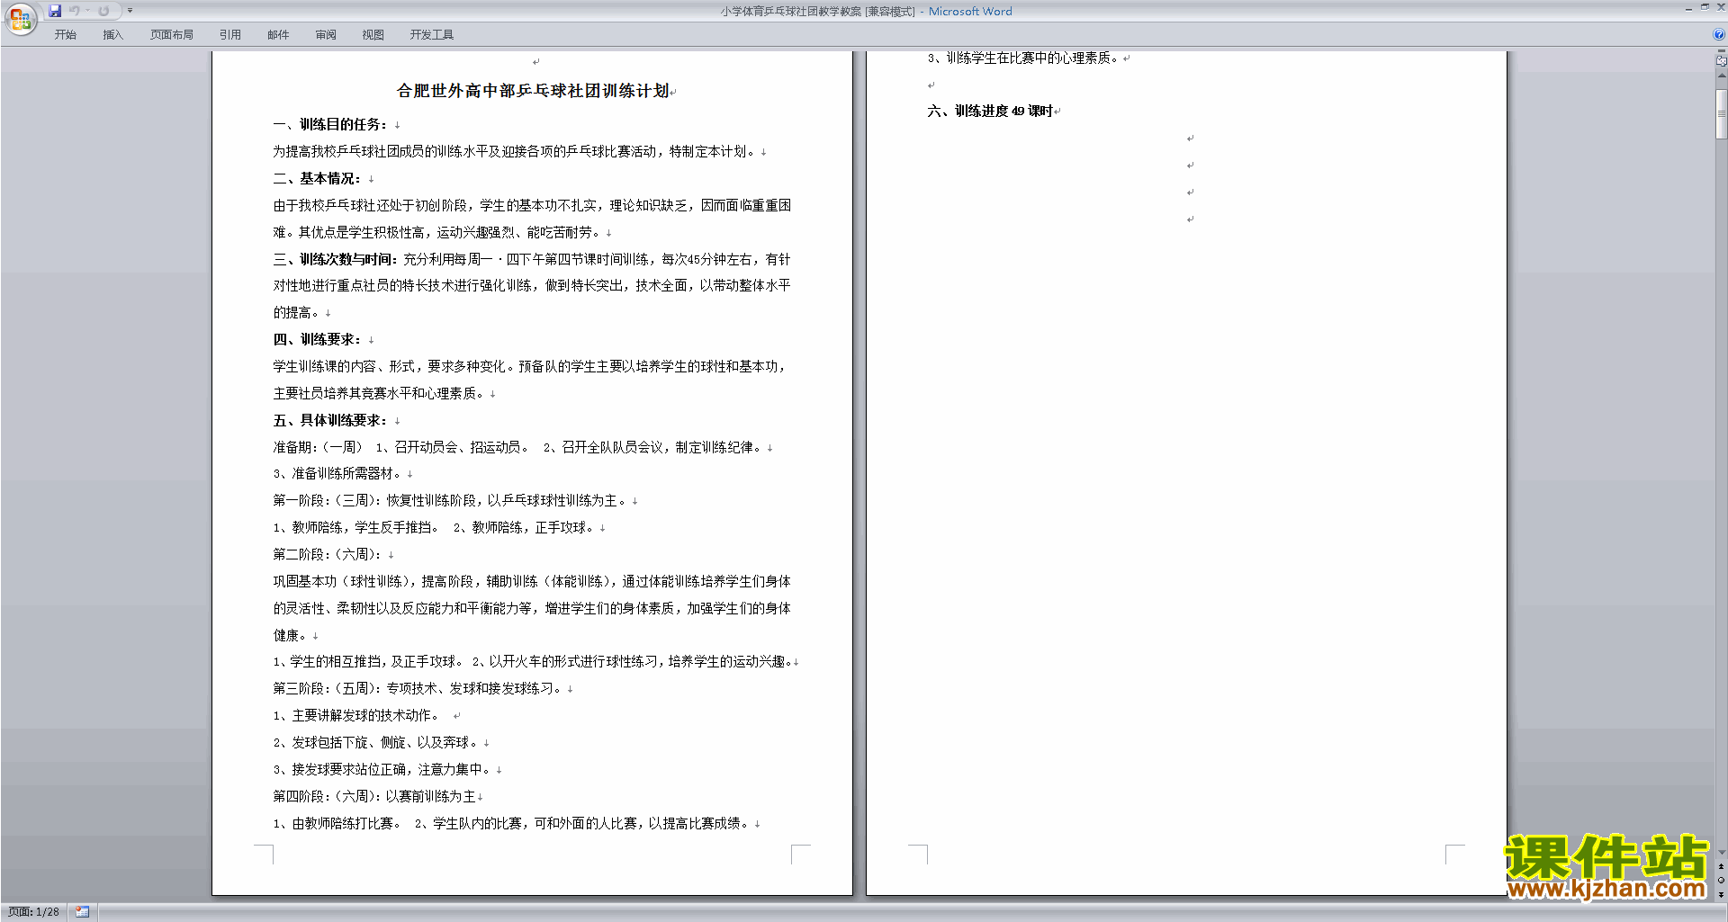Click the line starting 1、由教师陪练打比赛

coord(513,823)
